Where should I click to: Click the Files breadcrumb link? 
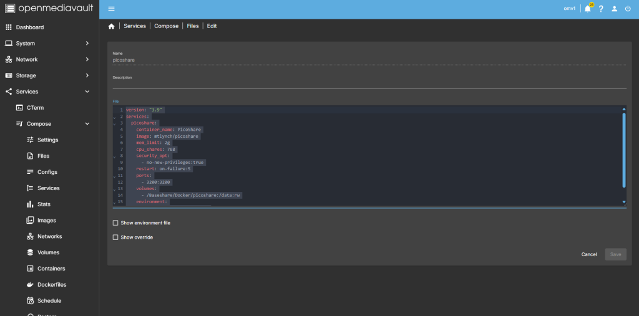pyautogui.click(x=193, y=26)
